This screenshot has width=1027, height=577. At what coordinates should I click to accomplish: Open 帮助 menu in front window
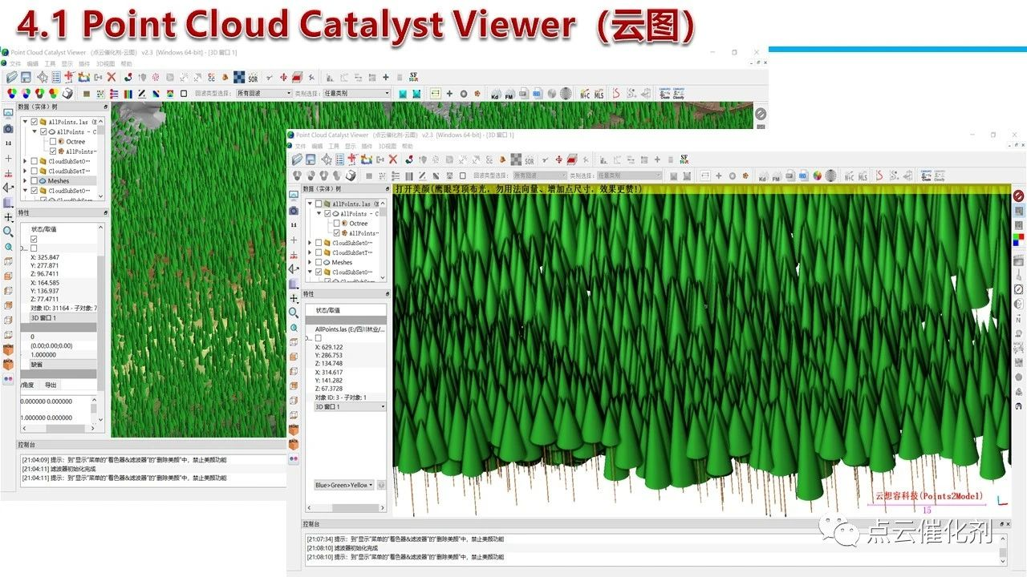[407, 147]
